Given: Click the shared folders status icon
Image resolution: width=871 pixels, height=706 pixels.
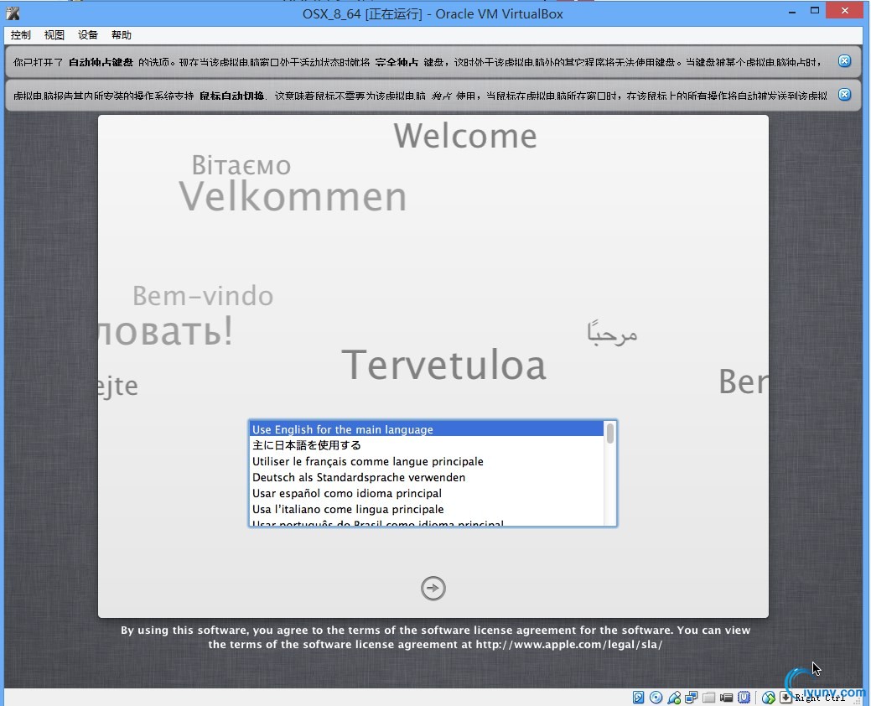Looking at the screenshot, I should [709, 697].
